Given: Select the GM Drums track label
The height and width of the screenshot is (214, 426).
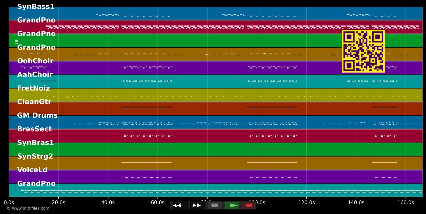Looking at the screenshot, I should point(37,115).
